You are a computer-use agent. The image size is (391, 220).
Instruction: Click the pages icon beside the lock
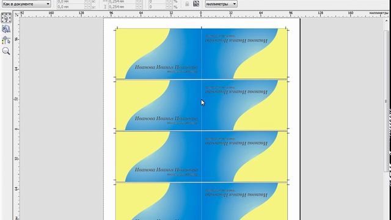(196, 4)
